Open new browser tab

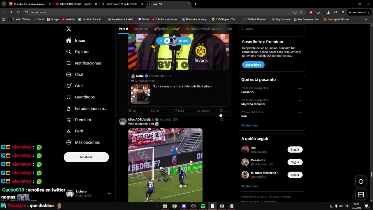click(x=195, y=4)
